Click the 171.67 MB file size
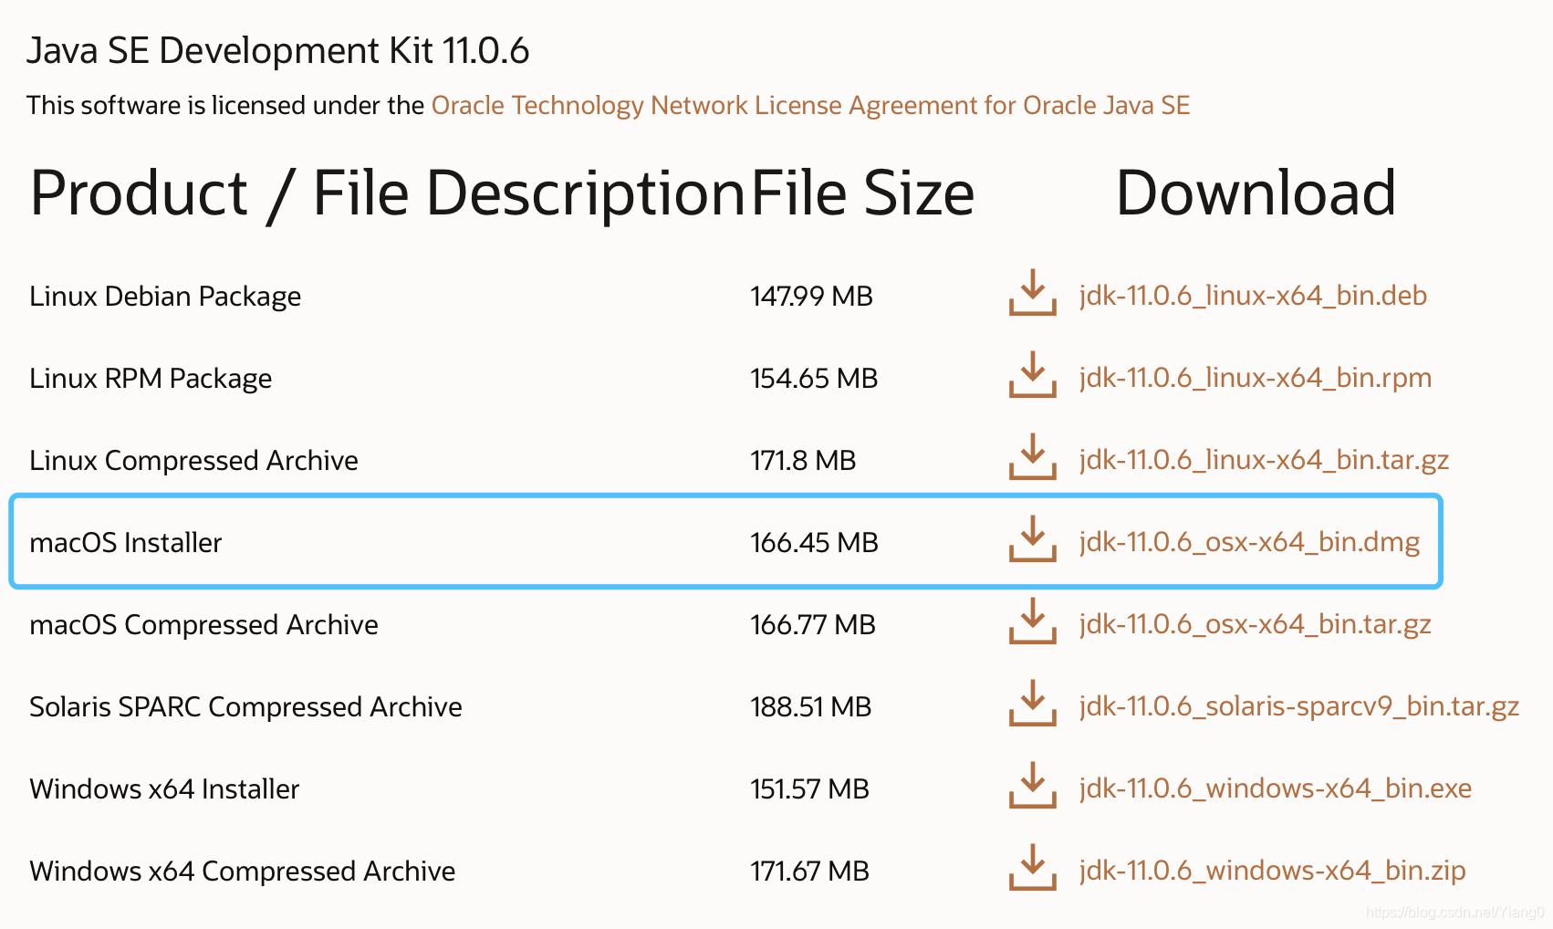This screenshot has height=929, width=1553. click(809, 872)
